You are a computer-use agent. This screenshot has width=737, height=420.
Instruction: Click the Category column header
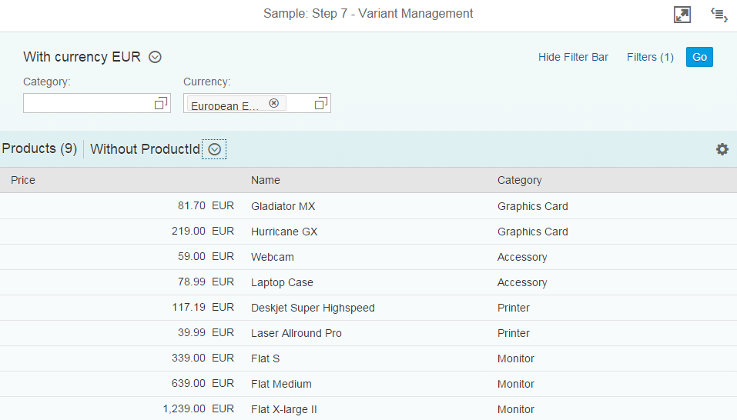[x=519, y=180]
